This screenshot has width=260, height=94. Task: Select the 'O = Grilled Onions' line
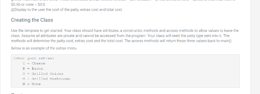point(43,74)
